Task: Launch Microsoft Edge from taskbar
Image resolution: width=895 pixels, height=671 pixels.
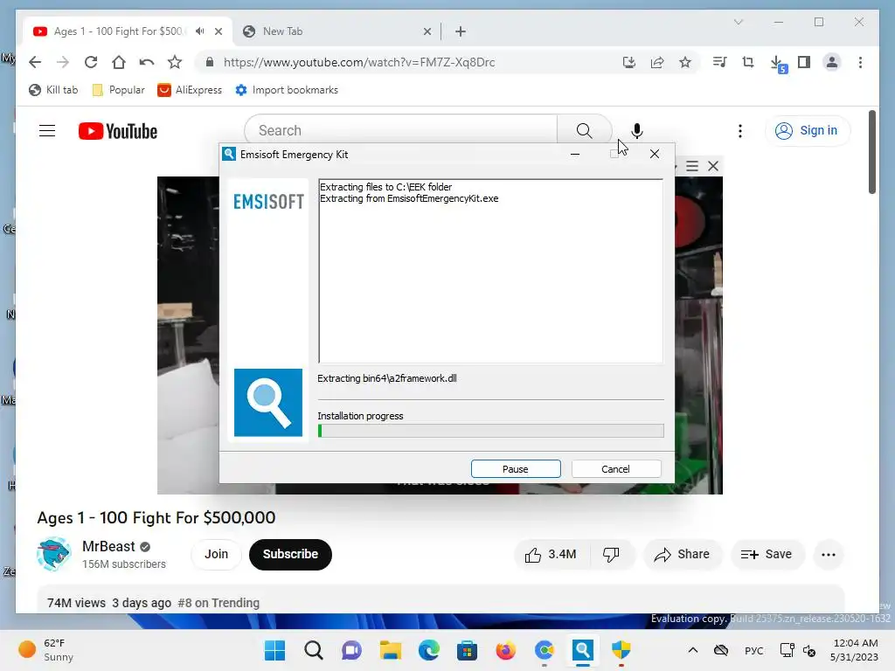Action: click(x=428, y=650)
